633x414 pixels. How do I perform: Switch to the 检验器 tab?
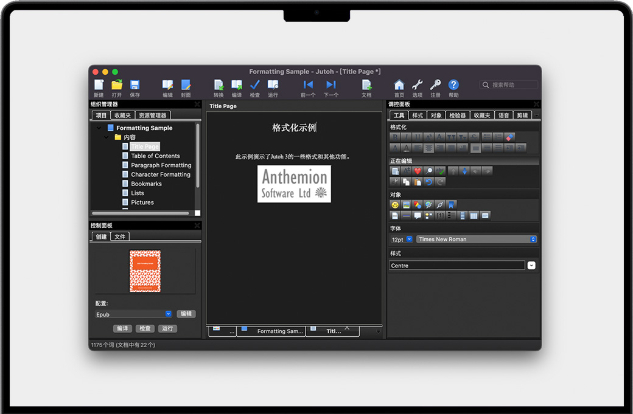(x=457, y=115)
